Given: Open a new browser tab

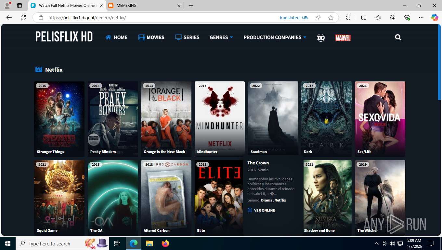Looking at the screenshot, I should pyautogui.click(x=191, y=6).
